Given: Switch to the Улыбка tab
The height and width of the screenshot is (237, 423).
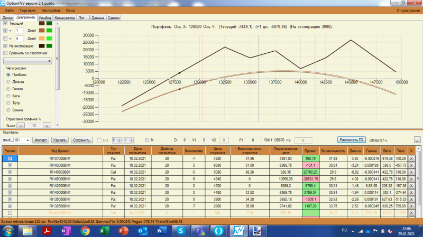Looking at the screenshot, I should coord(44,18).
